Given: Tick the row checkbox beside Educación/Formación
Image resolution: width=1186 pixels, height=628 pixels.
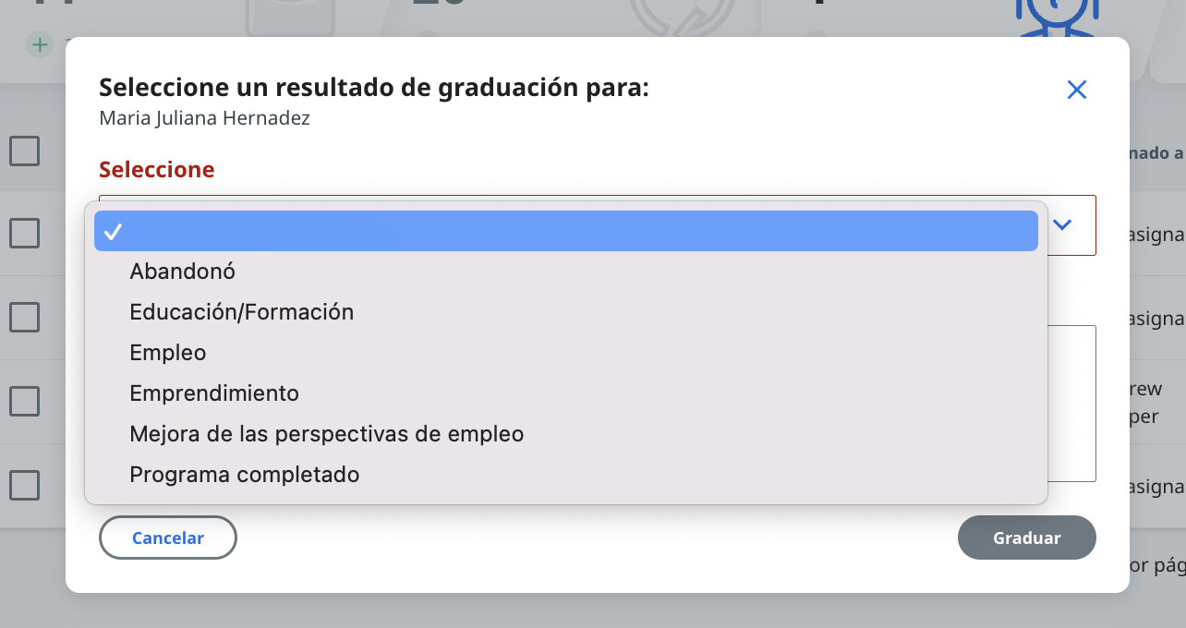Looking at the screenshot, I should [25, 317].
